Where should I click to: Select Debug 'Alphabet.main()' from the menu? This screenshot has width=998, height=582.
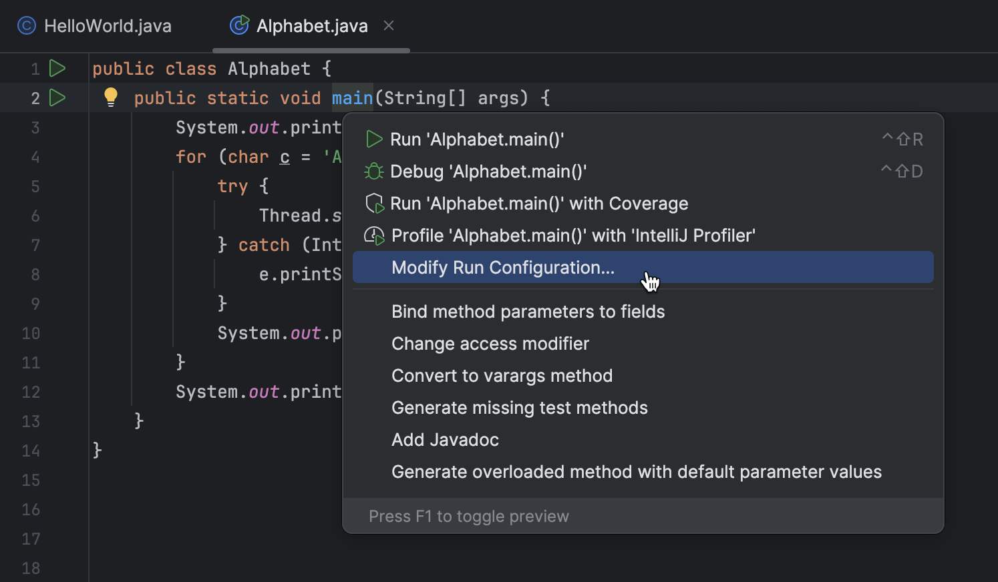pyautogui.click(x=488, y=171)
